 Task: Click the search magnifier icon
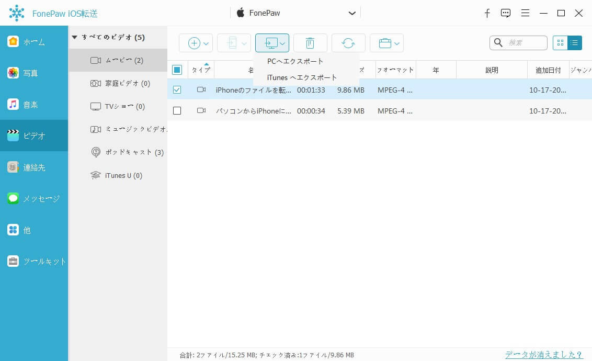pos(498,43)
